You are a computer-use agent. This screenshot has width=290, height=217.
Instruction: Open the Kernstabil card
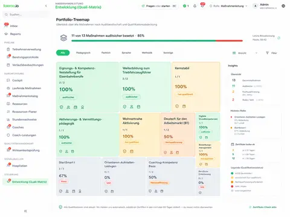(x=196, y=87)
